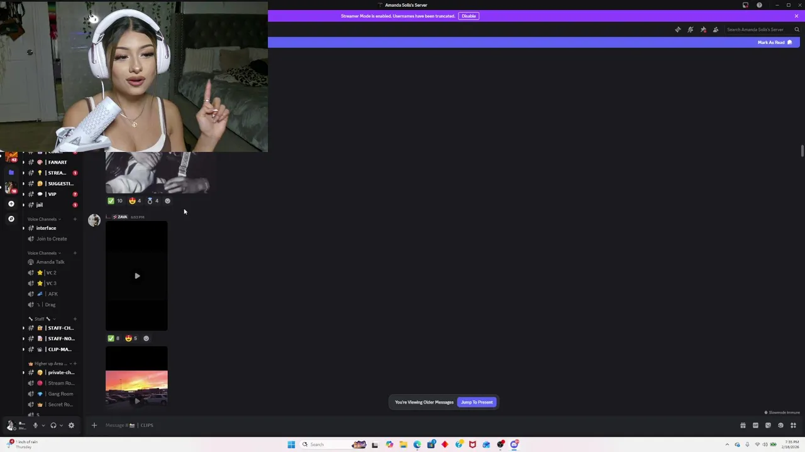This screenshot has height=452, width=805.
Task: Collapse the first Voice Channels category
Action: pos(44,219)
